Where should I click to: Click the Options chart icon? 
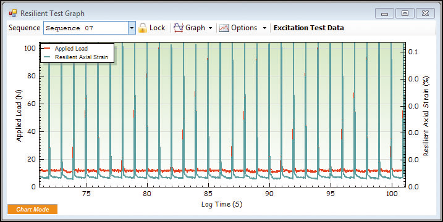pyautogui.click(x=224, y=28)
